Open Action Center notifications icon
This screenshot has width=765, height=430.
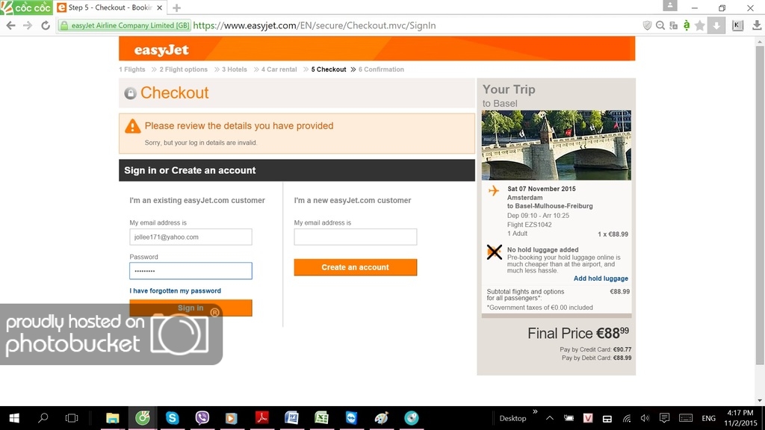click(664, 418)
